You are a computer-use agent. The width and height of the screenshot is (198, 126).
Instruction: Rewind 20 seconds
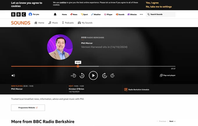click(82, 75)
